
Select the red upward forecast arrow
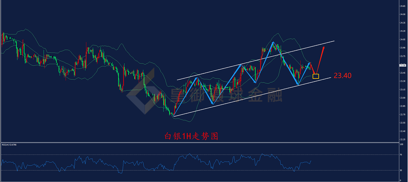pos(320,60)
